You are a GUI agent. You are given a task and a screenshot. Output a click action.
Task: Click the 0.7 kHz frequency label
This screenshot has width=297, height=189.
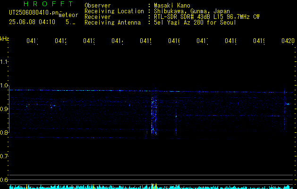coord(4,156)
